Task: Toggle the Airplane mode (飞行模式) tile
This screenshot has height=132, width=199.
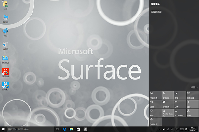Action: click(x=156, y=122)
